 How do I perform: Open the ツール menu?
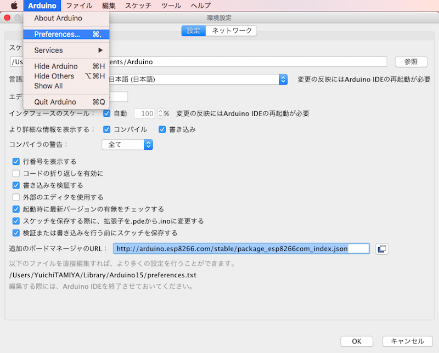point(171,5)
